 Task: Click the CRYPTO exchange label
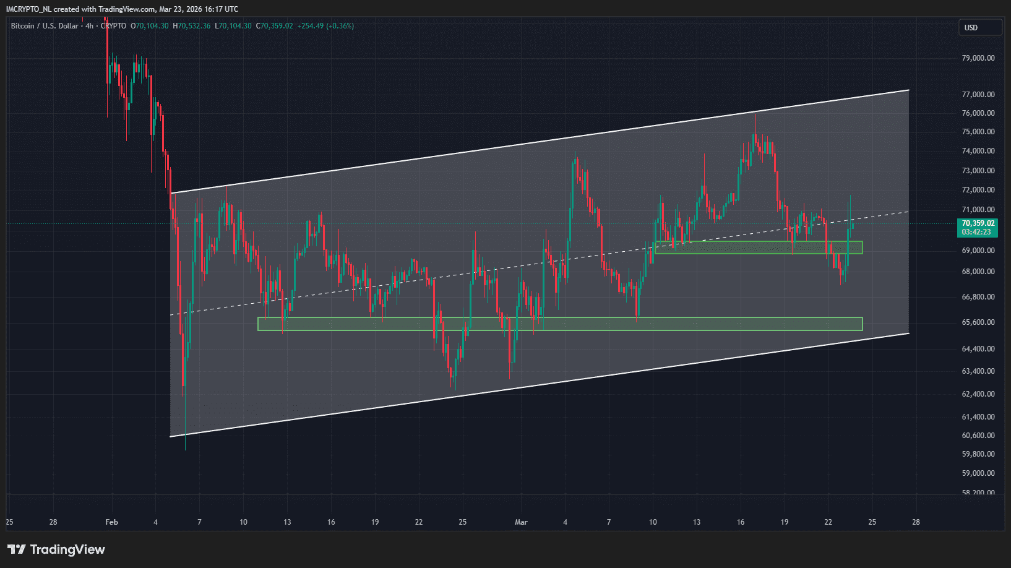click(114, 26)
